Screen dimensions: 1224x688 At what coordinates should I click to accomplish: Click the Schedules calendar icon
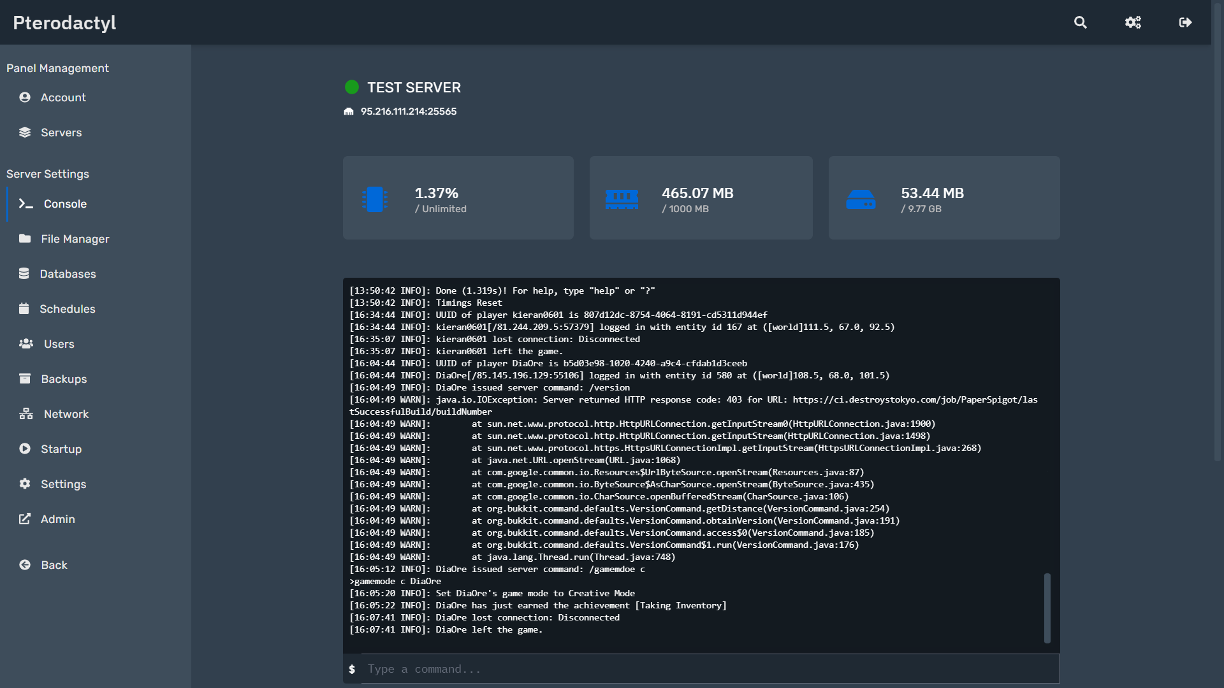point(24,309)
